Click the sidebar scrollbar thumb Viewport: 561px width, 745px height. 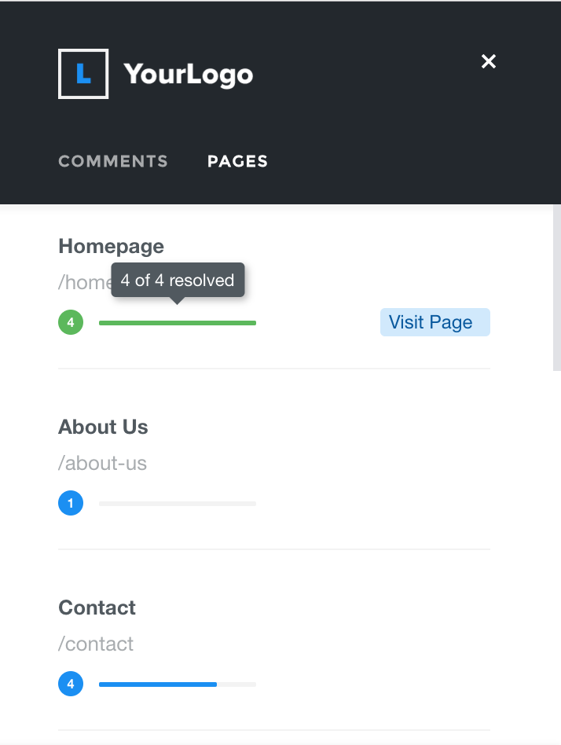point(557,288)
